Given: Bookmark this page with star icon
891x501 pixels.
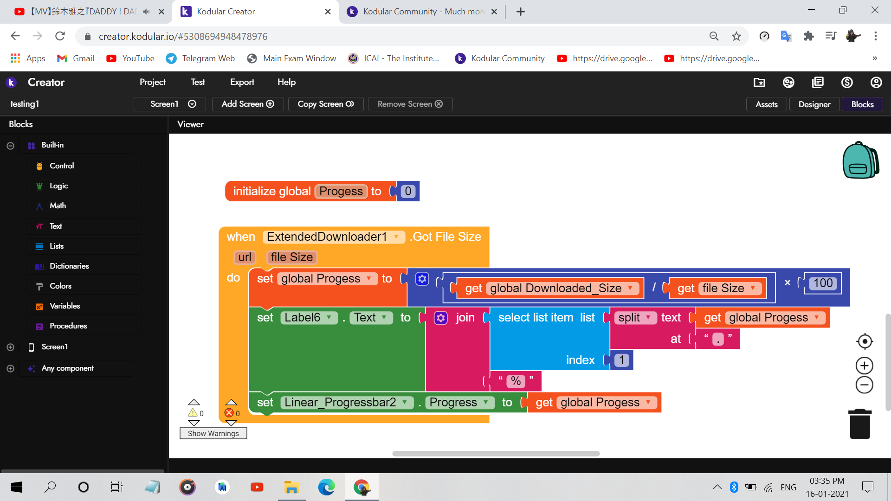Looking at the screenshot, I should click(736, 36).
